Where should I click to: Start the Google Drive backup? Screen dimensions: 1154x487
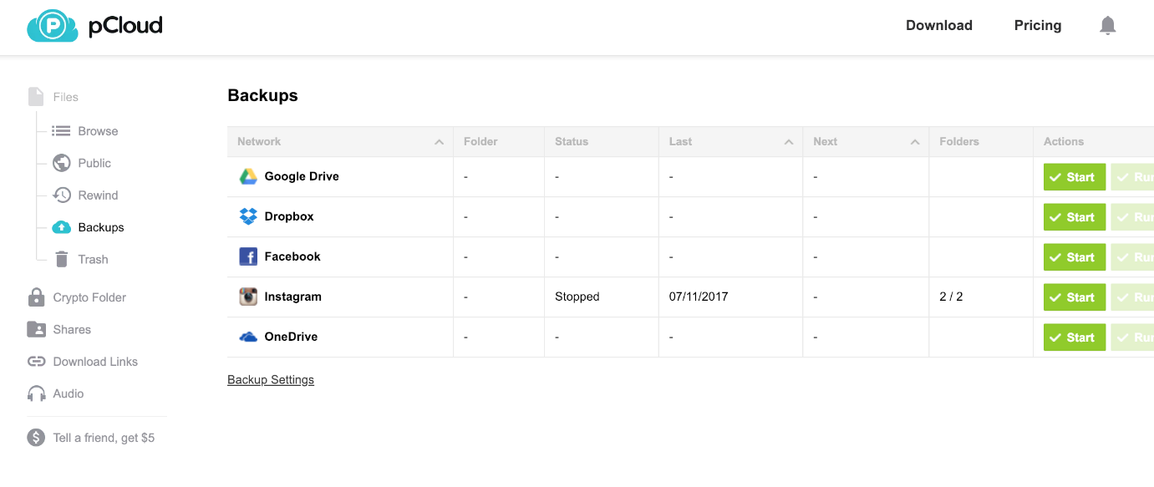click(x=1074, y=177)
